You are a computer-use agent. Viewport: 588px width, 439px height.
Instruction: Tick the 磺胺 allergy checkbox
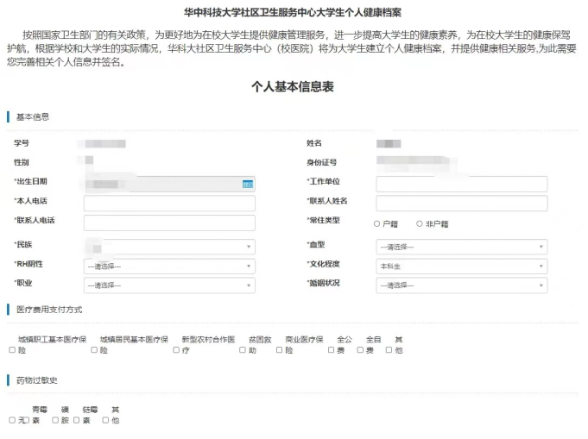55,420
